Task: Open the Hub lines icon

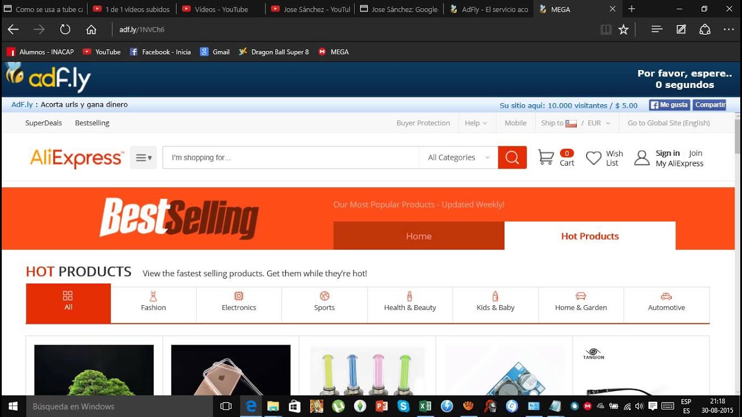Action: coord(657,29)
